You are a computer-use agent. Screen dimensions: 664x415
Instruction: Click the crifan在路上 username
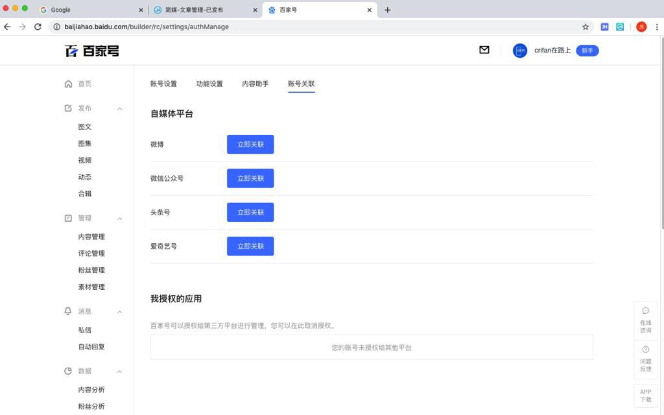(552, 51)
